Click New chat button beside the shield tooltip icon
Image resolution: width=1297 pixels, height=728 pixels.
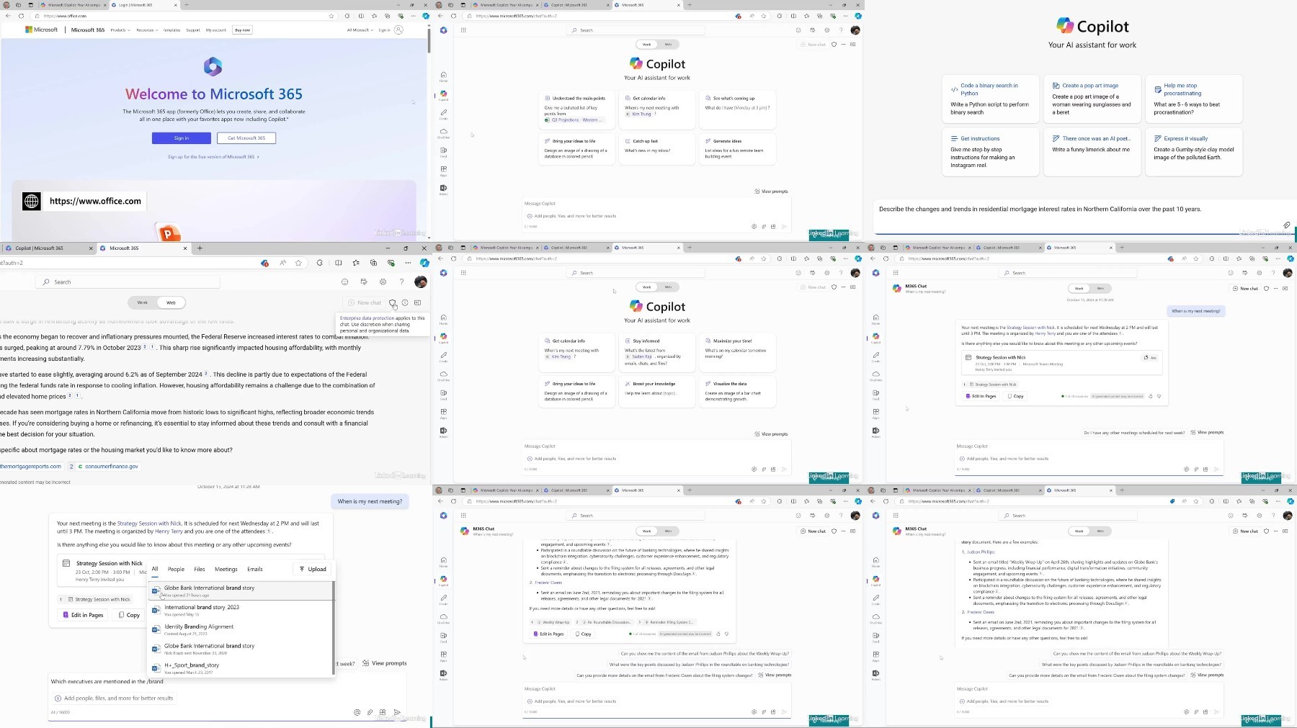(x=365, y=303)
